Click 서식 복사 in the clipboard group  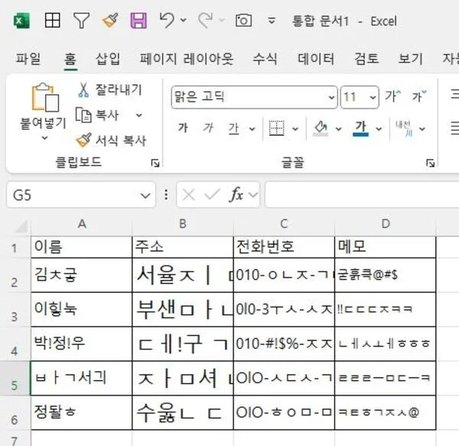tap(111, 141)
